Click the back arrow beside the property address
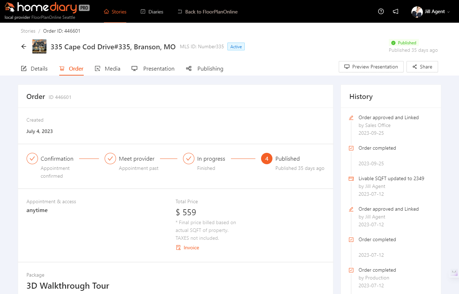The image size is (459, 294). 23,46
